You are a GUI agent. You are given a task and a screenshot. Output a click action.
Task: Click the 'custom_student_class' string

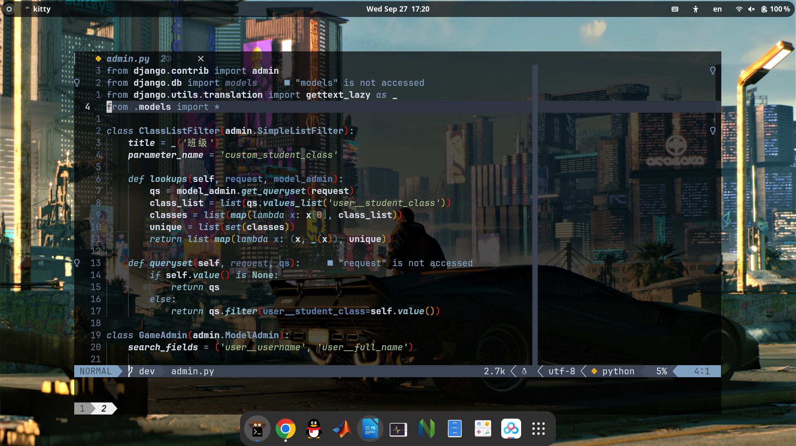[279, 155]
